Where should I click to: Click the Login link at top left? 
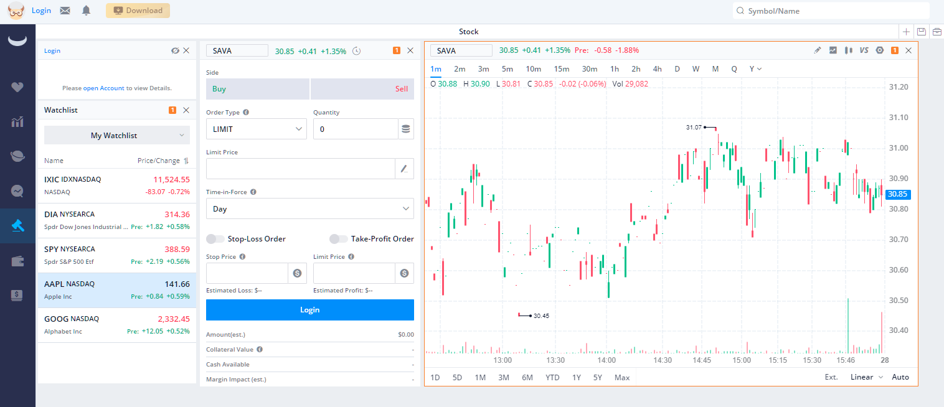(41, 11)
